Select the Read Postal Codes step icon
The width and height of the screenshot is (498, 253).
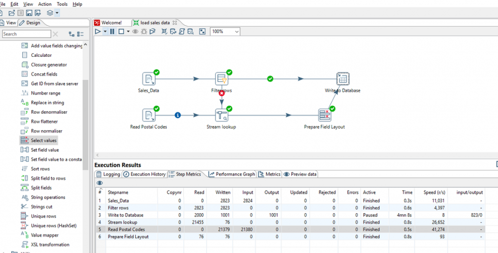point(149,115)
